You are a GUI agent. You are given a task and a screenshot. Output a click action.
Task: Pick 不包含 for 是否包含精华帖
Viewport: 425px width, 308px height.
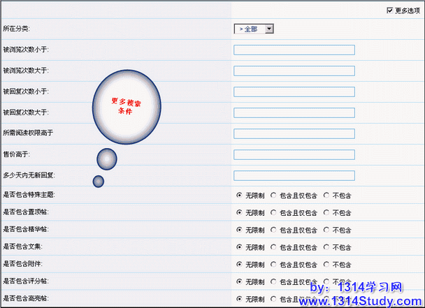pyautogui.click(x=326, y=230)
